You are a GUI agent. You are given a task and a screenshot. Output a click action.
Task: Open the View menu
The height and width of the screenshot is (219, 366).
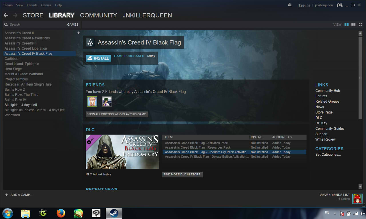point(20,5)
